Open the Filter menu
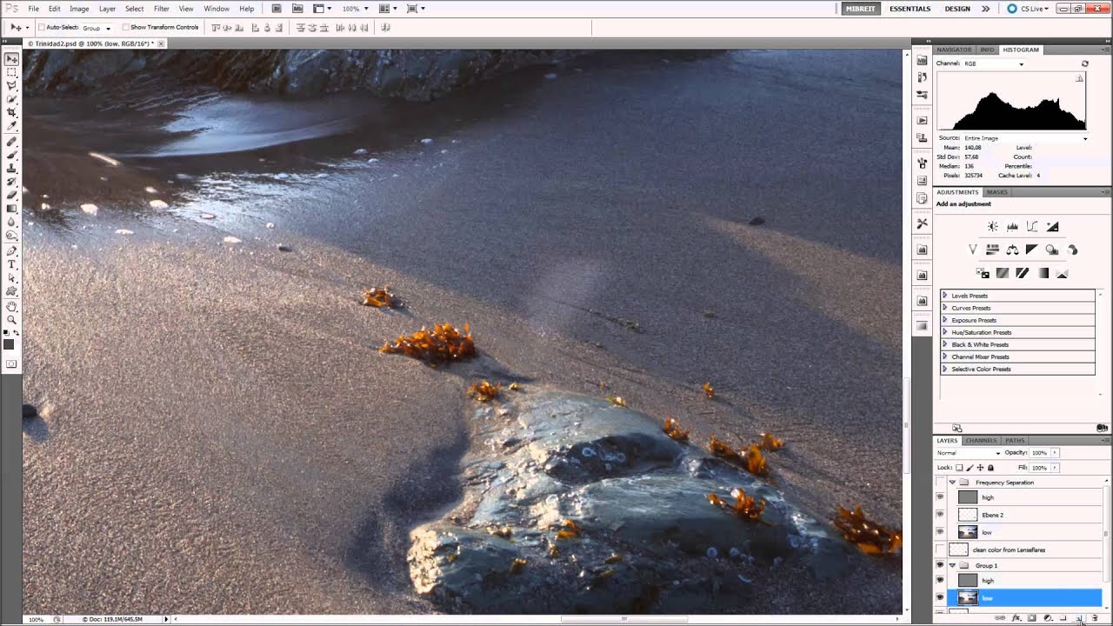 point(162,9)
